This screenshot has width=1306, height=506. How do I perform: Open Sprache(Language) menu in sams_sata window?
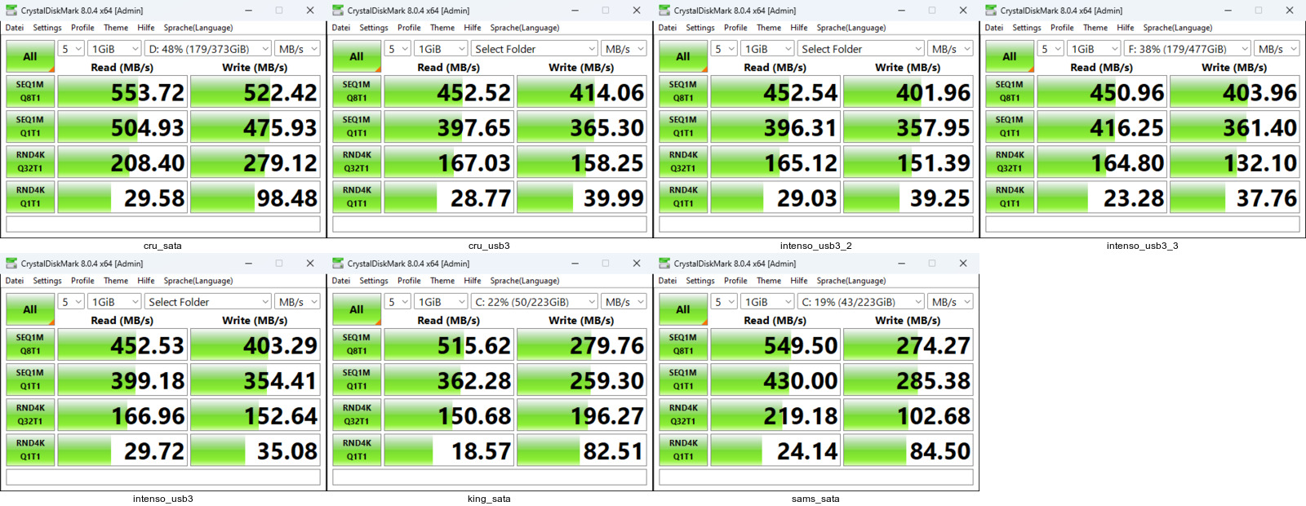click(851, 281)
